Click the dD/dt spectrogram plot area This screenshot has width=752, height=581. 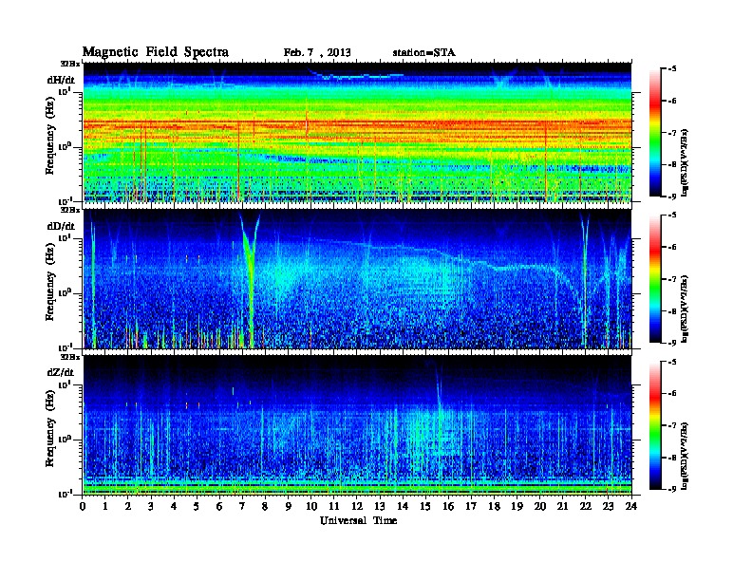coord(357,278)
